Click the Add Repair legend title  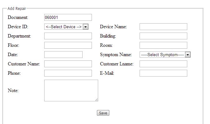17,9
